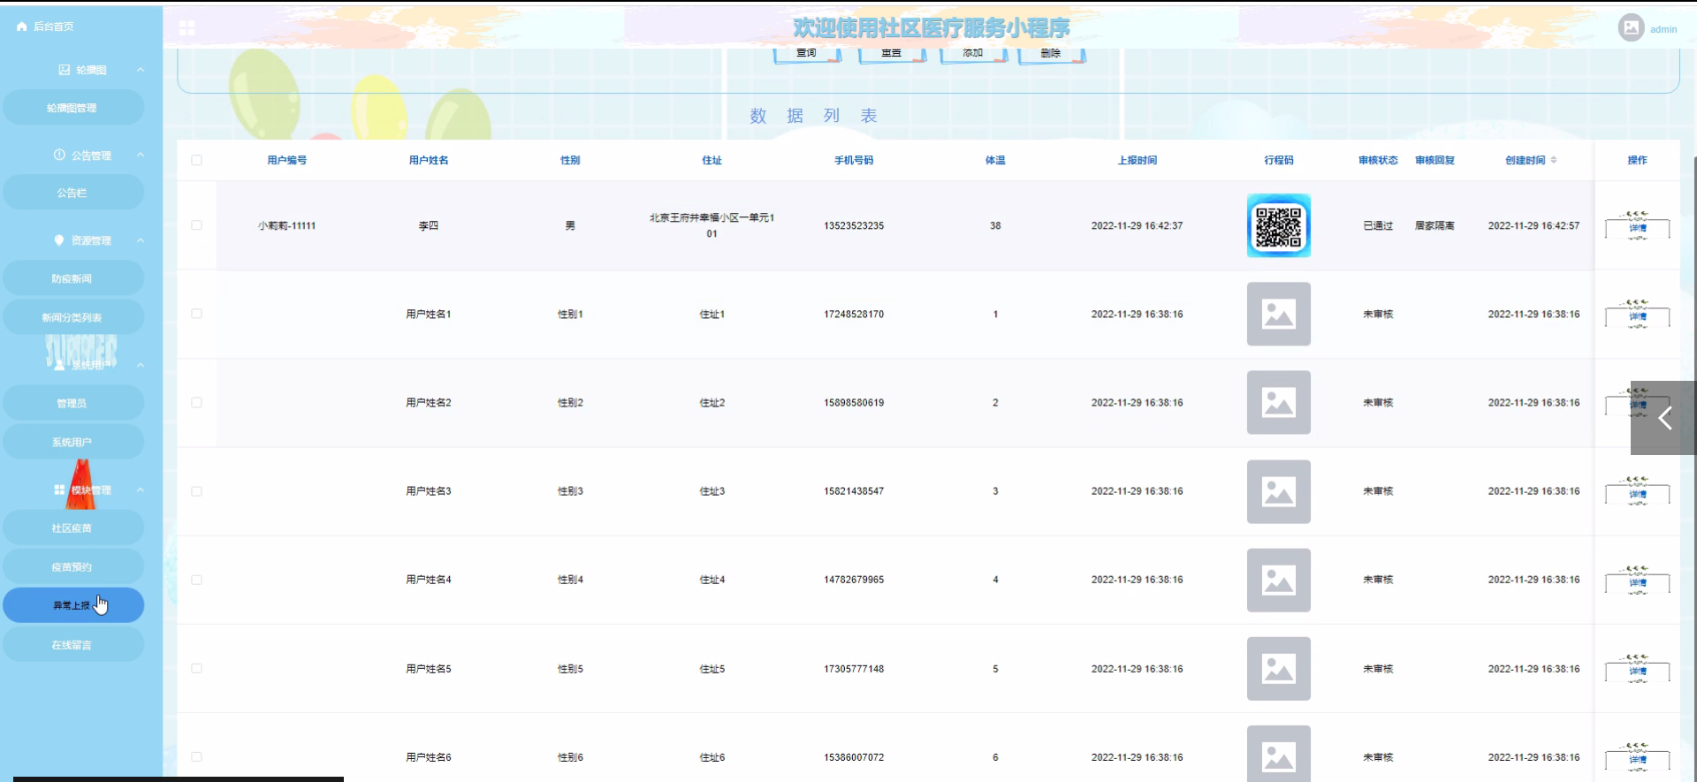Open 系统用户 sub-item under 管理员
The height and width of the screenshot is (782, 1697).
pyautogui.click(x=73, y=442)
